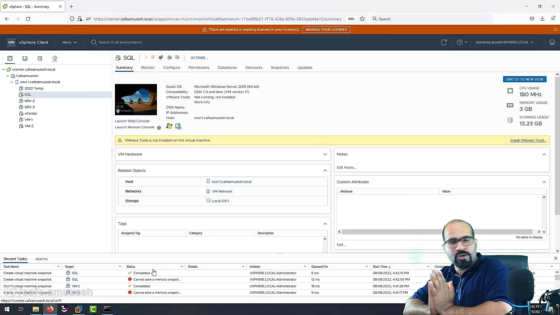This screenshot has height=315, width=560.
Task: Open Task View from taskbar
Action: point(21,309)
